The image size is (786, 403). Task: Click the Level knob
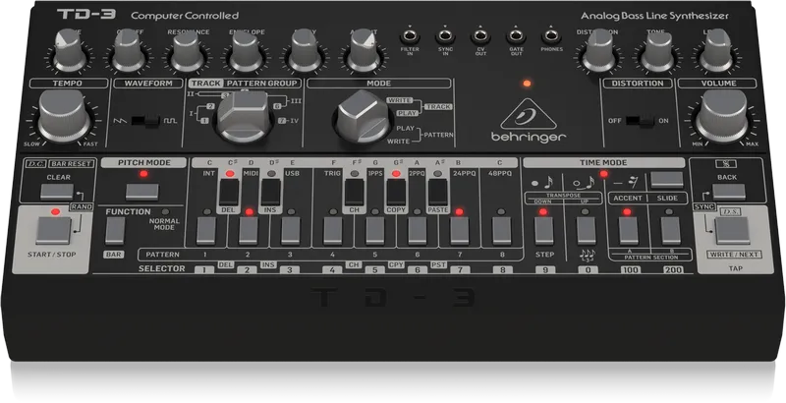tap(716, 51)
